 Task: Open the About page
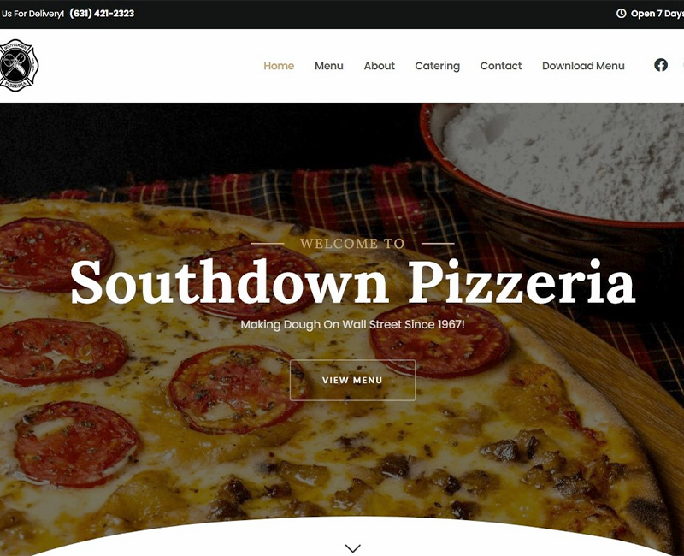(x=379, y=66)
